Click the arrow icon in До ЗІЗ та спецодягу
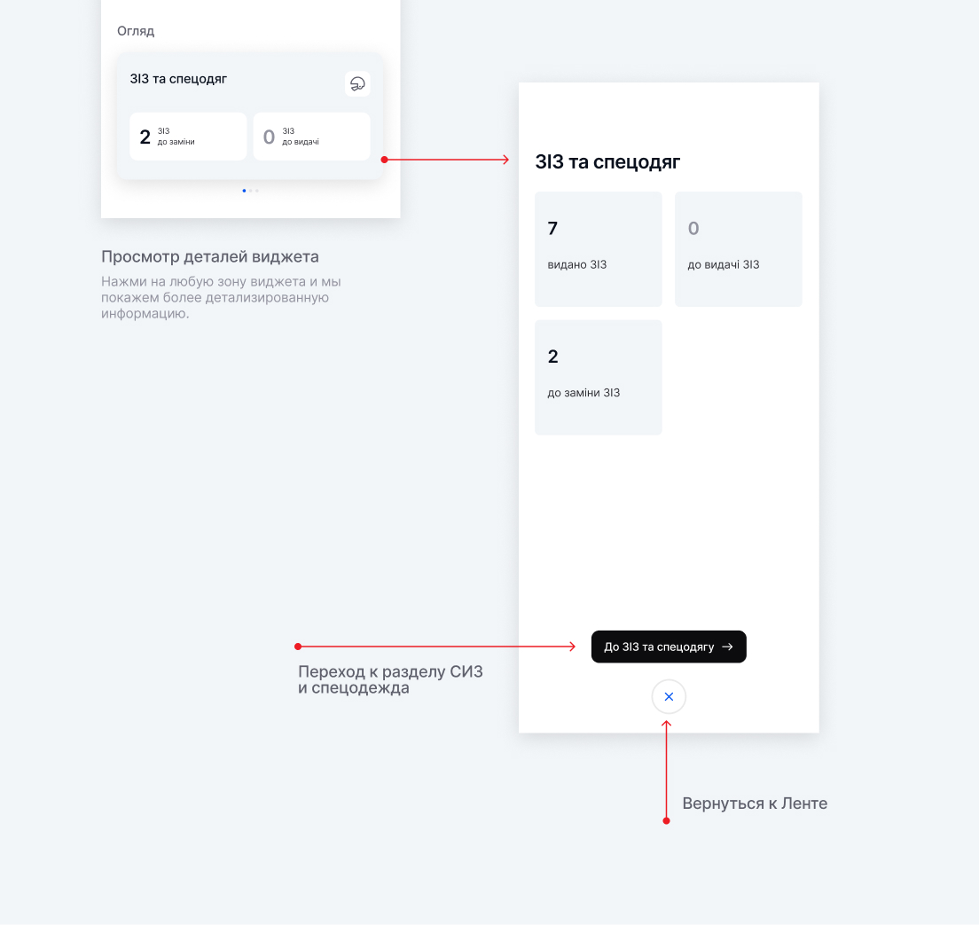Image resolution: width=979 pixels, height=925 pixels. tap(727, 647)
